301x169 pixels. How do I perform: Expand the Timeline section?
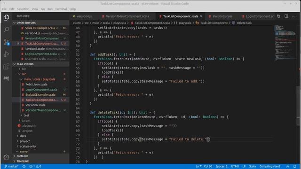click(41, 161)
